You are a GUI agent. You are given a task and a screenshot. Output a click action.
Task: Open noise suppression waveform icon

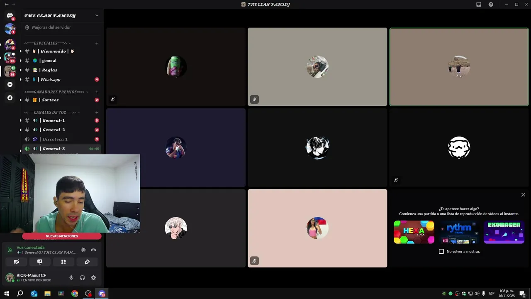tap(83, 250)
